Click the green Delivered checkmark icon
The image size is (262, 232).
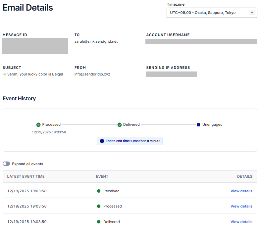click(120, 125)
